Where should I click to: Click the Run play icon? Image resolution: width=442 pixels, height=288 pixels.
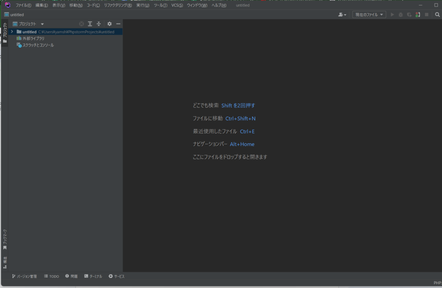click(x=392, y=15)
